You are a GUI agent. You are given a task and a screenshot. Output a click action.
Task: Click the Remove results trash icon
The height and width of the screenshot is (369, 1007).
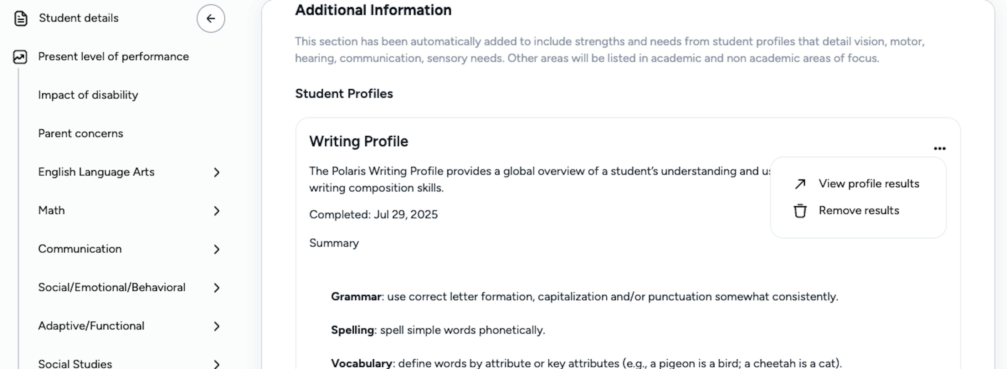click(x=800, y=211)
